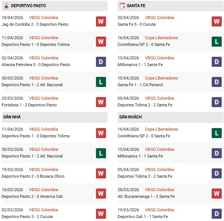Click the Deportivo Pasto team logo

coord(6,6)
